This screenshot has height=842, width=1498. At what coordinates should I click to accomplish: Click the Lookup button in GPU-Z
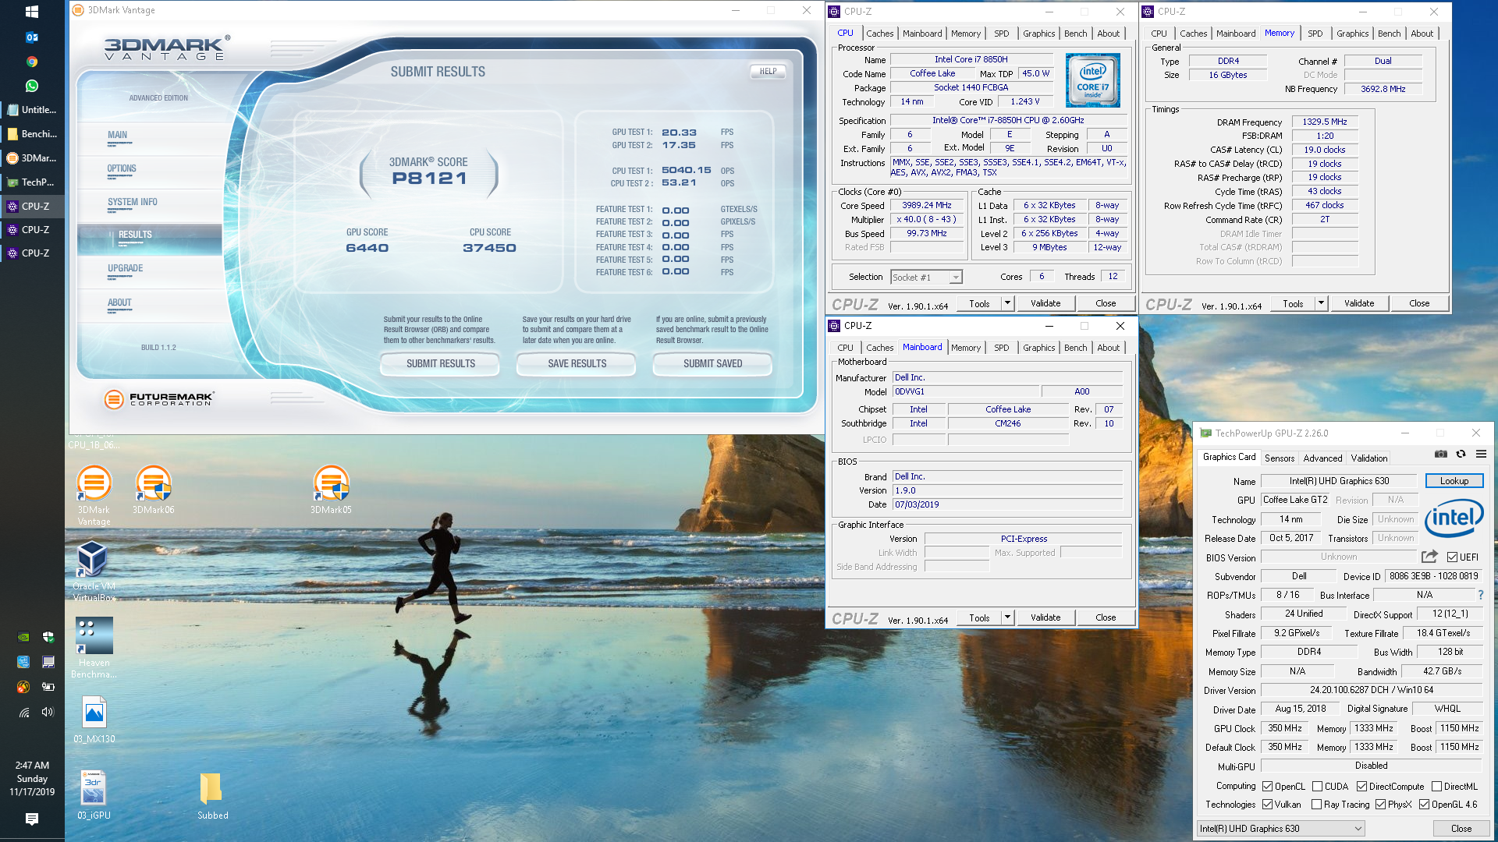1454,481
